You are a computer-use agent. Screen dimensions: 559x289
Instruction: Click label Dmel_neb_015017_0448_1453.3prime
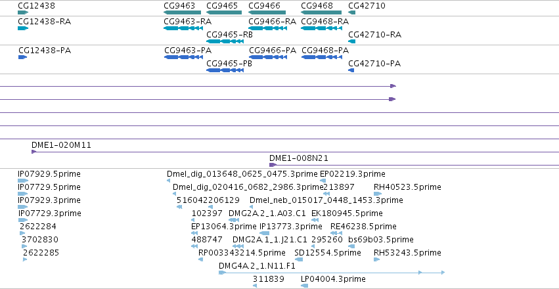click(x=326, y=200)
